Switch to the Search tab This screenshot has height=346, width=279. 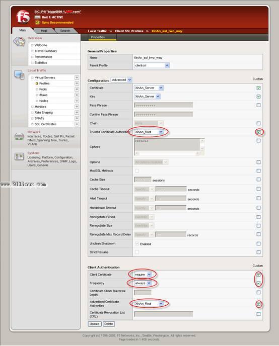[65, 31]
